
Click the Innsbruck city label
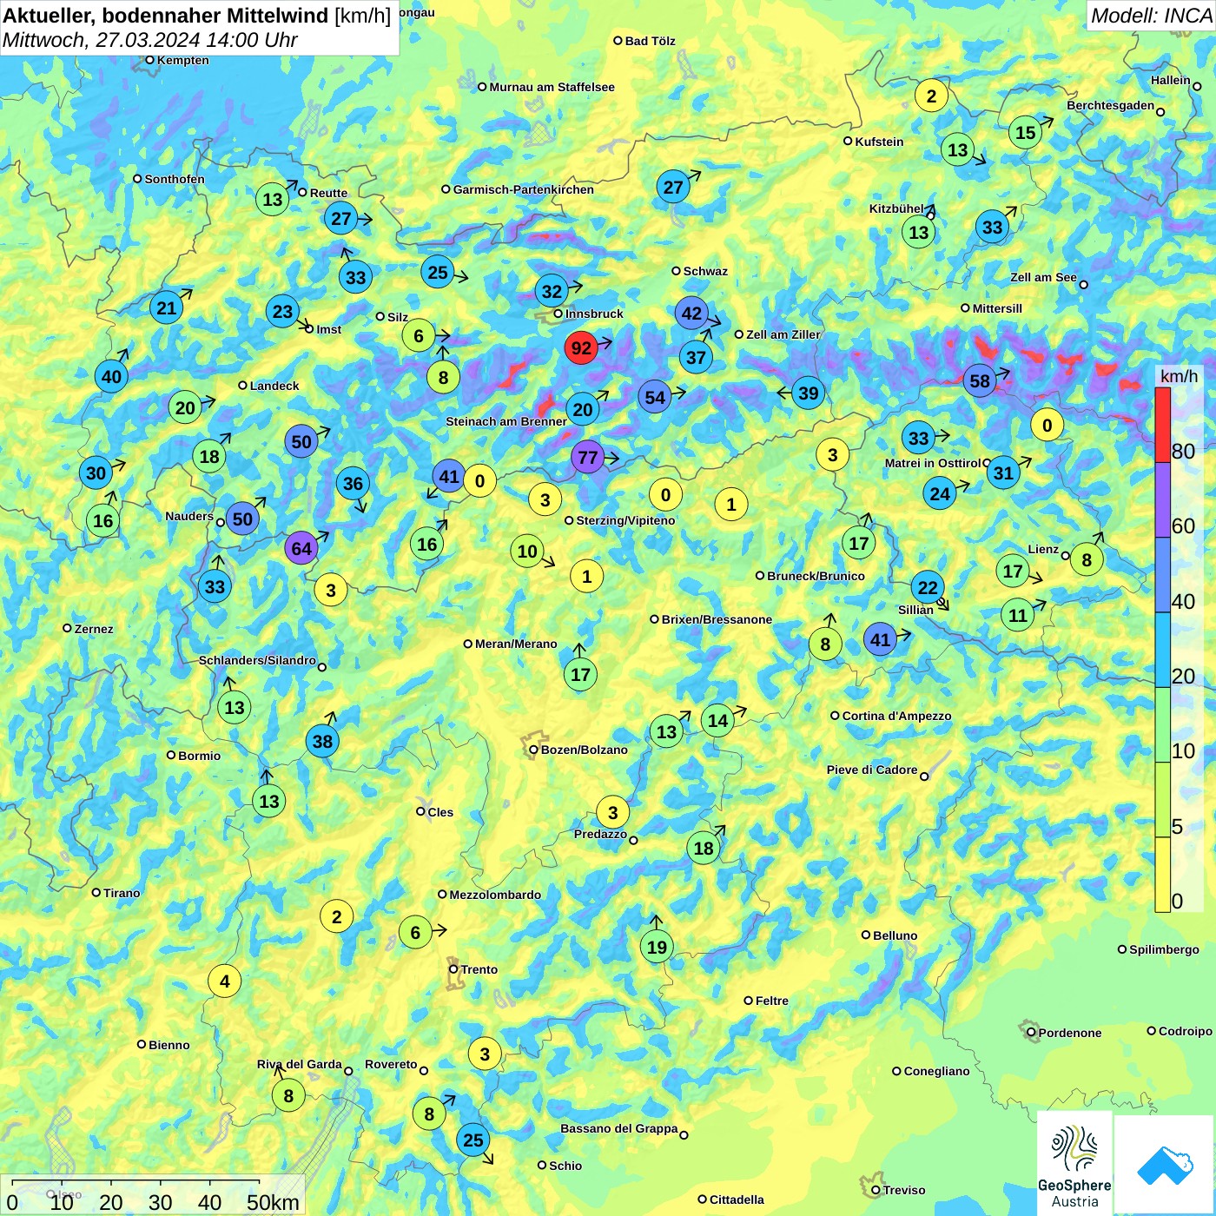pyautogui.click(x=594, y=314)
